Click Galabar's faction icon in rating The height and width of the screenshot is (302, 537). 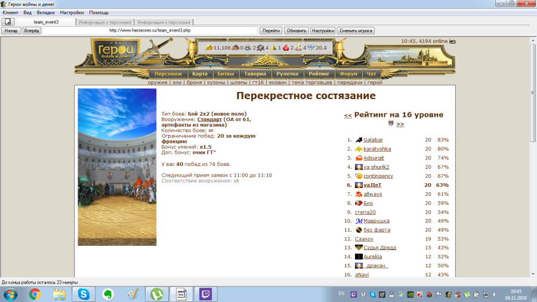pos(359,140)
